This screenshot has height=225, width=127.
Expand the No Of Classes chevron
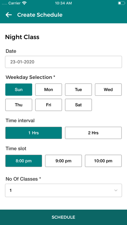click(x=116, y=190)
